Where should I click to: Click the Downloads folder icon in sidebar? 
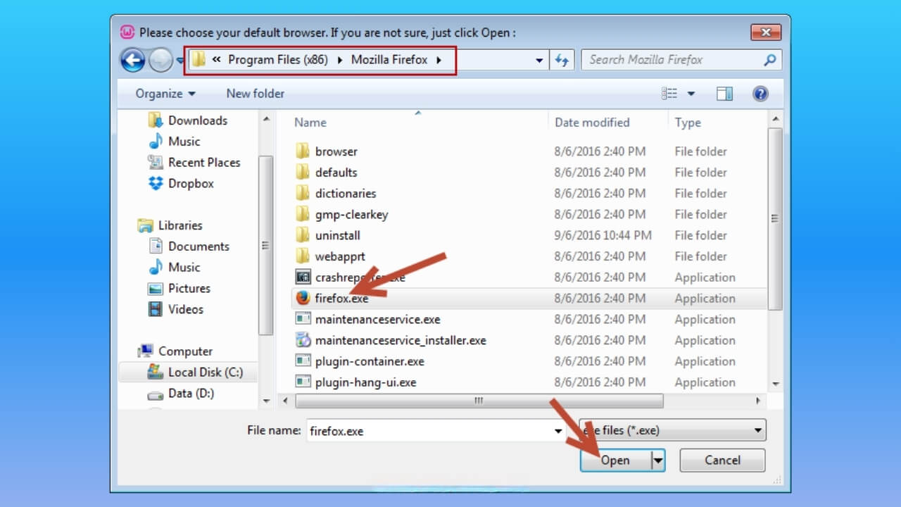coord(156,120)
